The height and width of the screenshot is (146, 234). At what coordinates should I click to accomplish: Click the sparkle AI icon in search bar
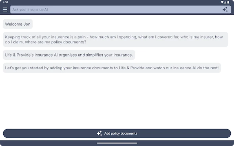[x=225, y=9]
